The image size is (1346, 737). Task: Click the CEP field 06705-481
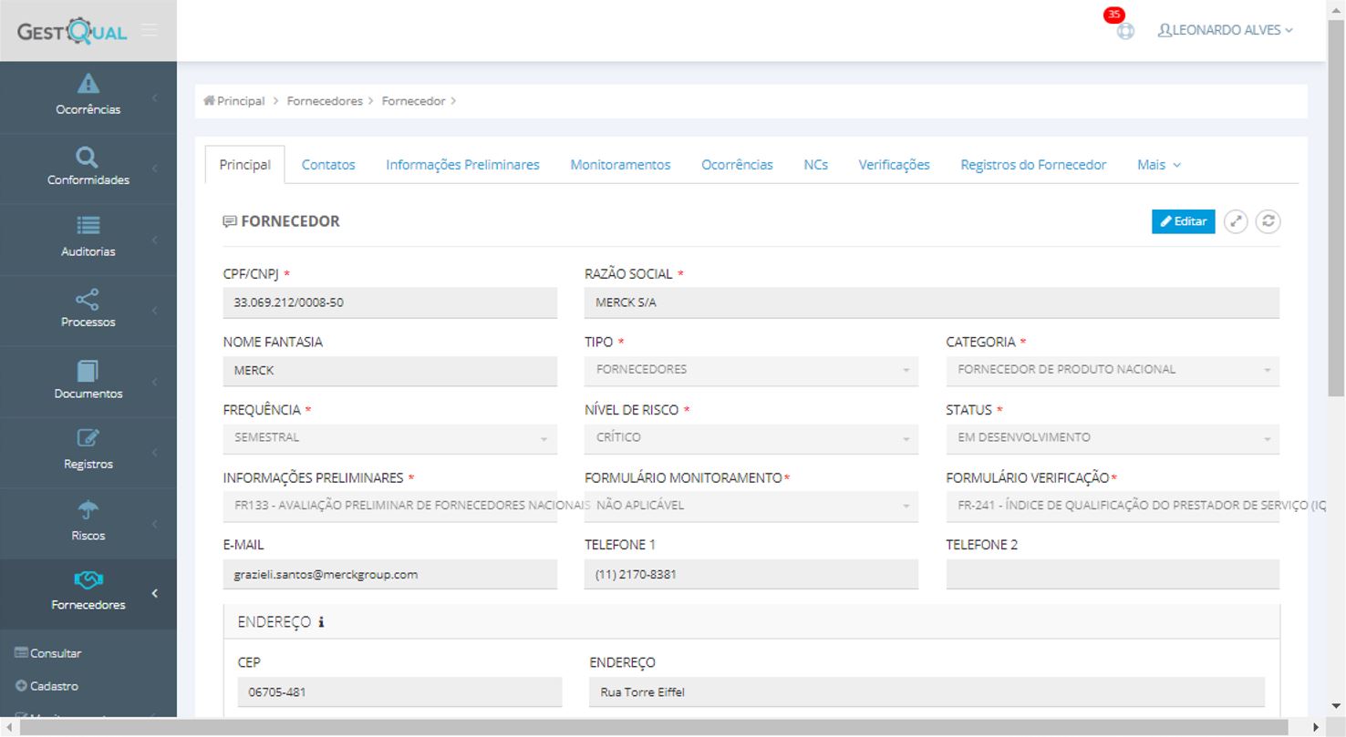399,691
